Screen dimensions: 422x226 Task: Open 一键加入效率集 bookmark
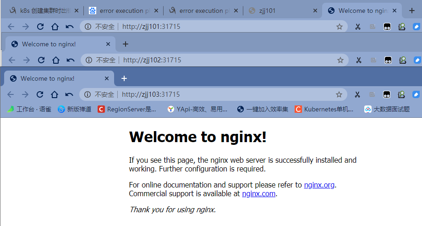pos(263,109)
